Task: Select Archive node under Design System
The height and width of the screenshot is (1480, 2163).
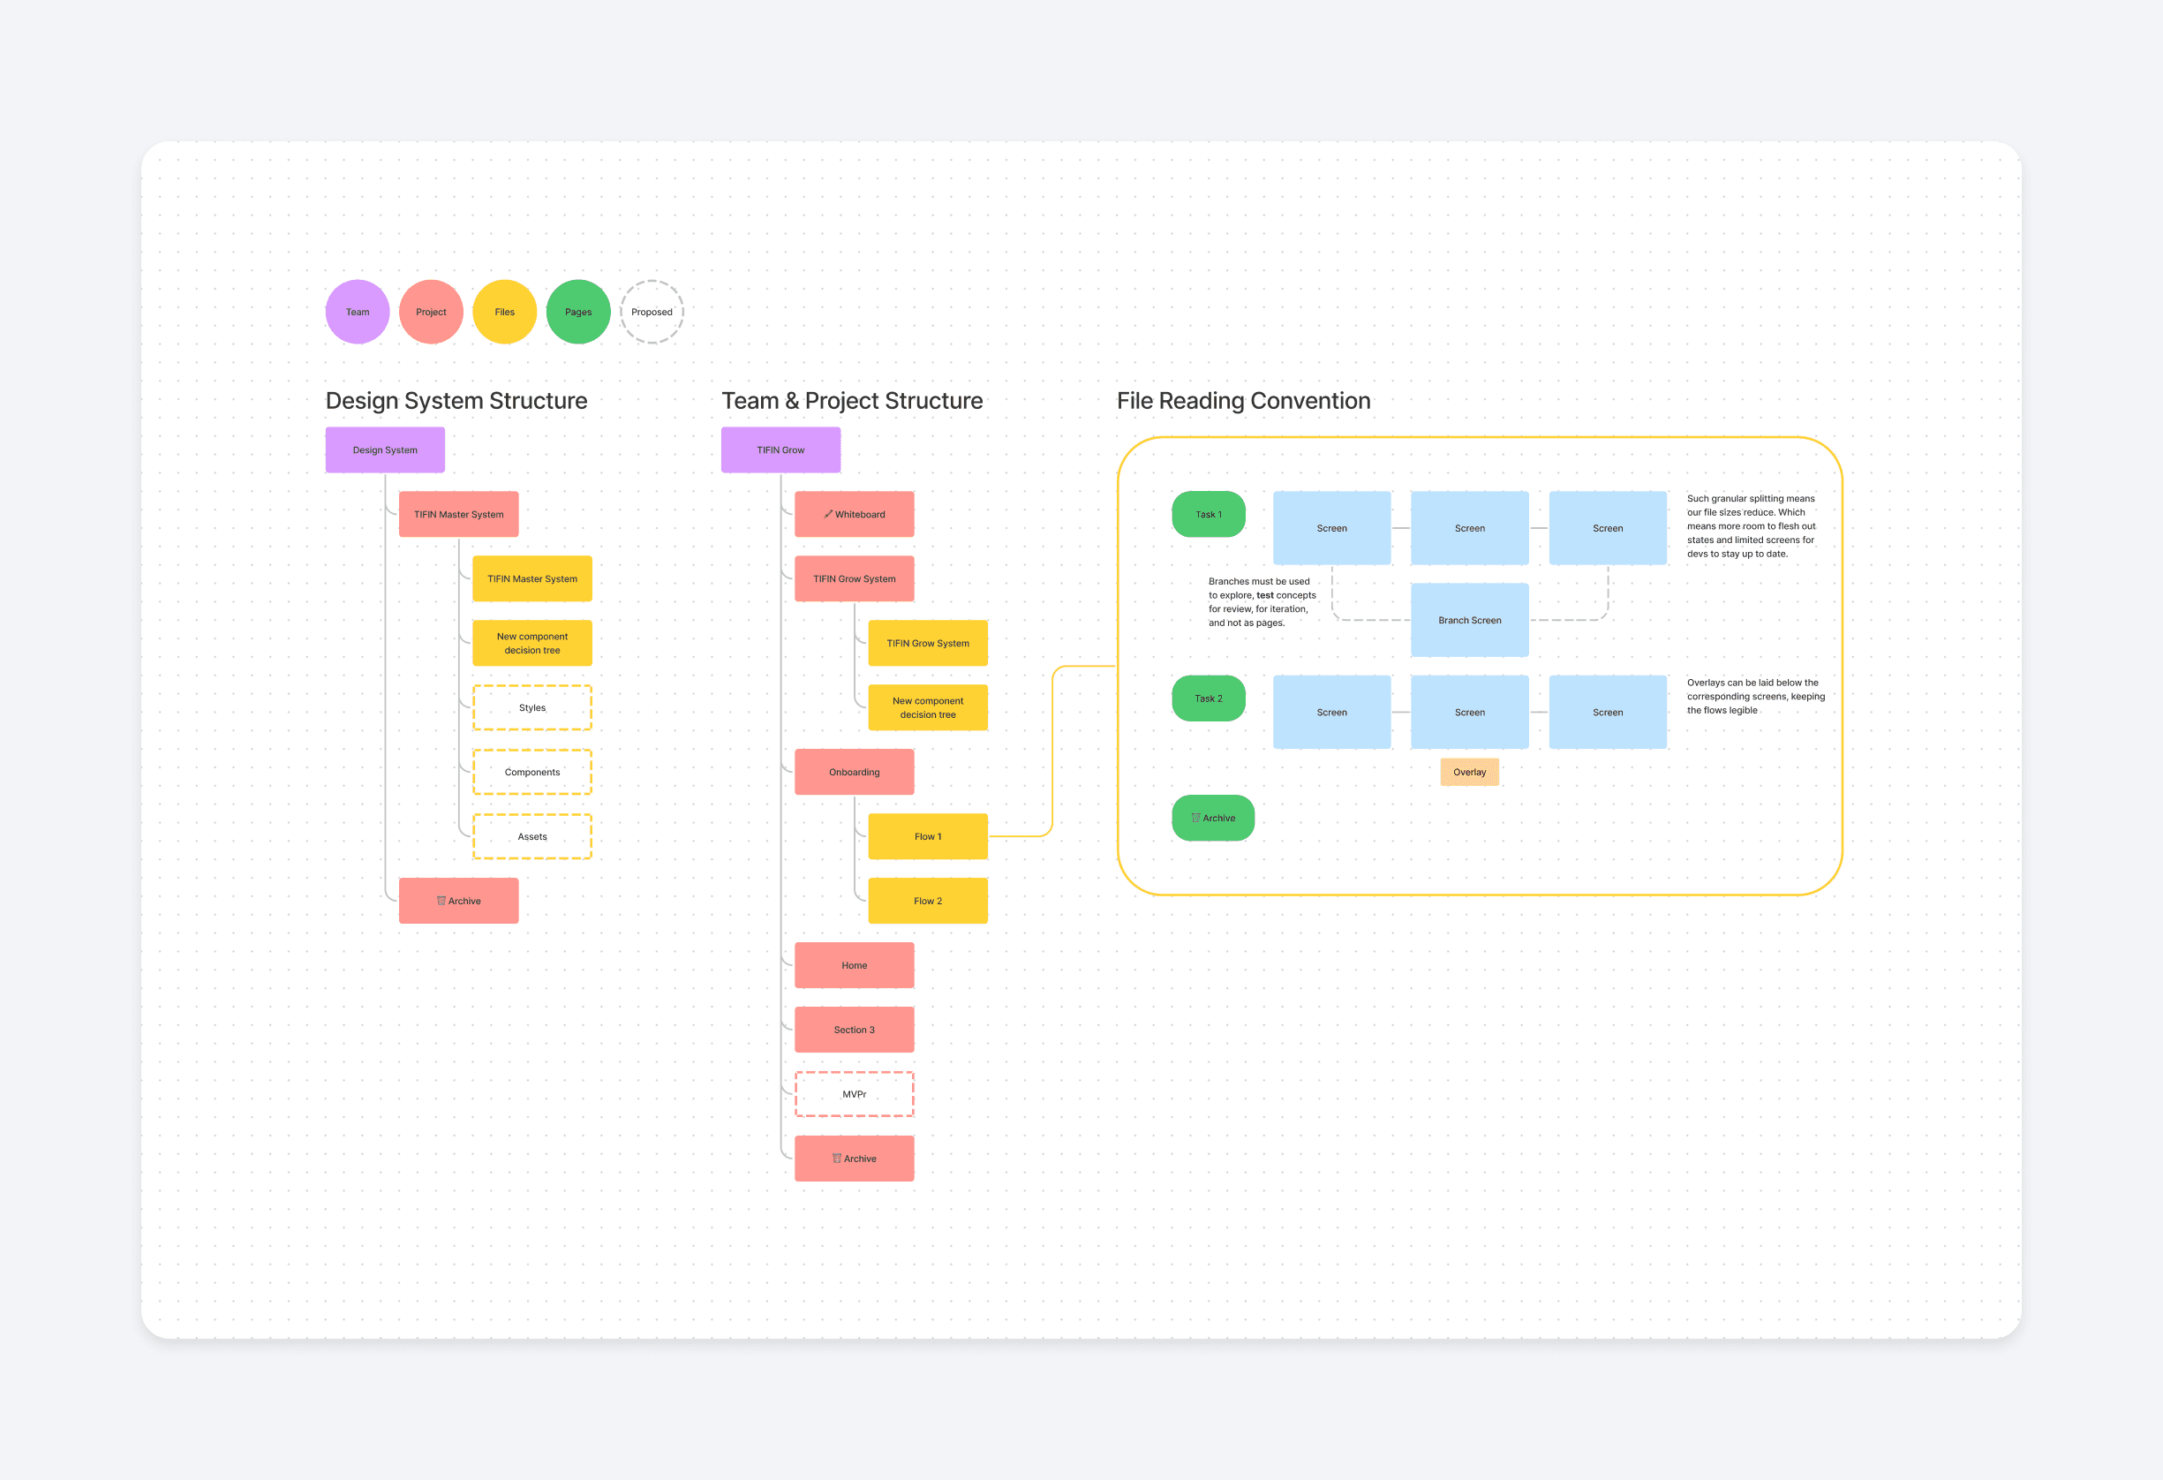Action: 458,900
